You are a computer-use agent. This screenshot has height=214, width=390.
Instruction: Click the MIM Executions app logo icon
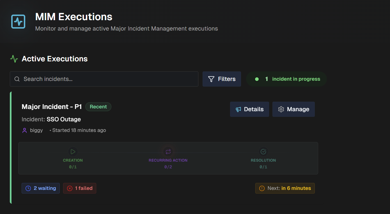point(18,21)
